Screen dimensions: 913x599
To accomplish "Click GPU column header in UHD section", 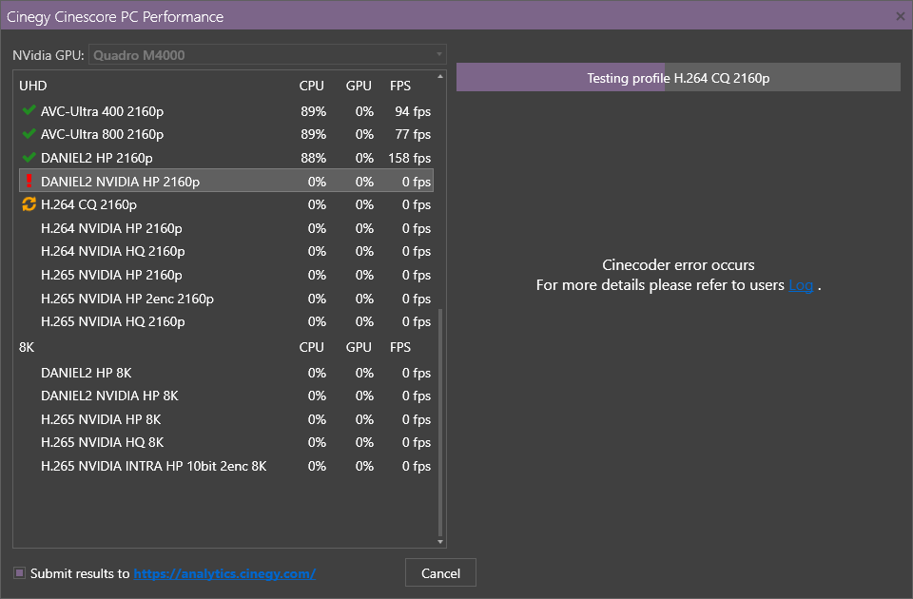I will point(359,86).
